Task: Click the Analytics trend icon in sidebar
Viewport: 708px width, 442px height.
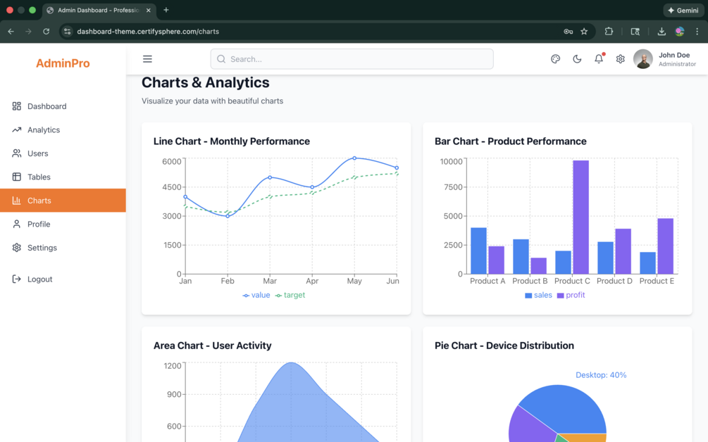Action: pos(17,130)
